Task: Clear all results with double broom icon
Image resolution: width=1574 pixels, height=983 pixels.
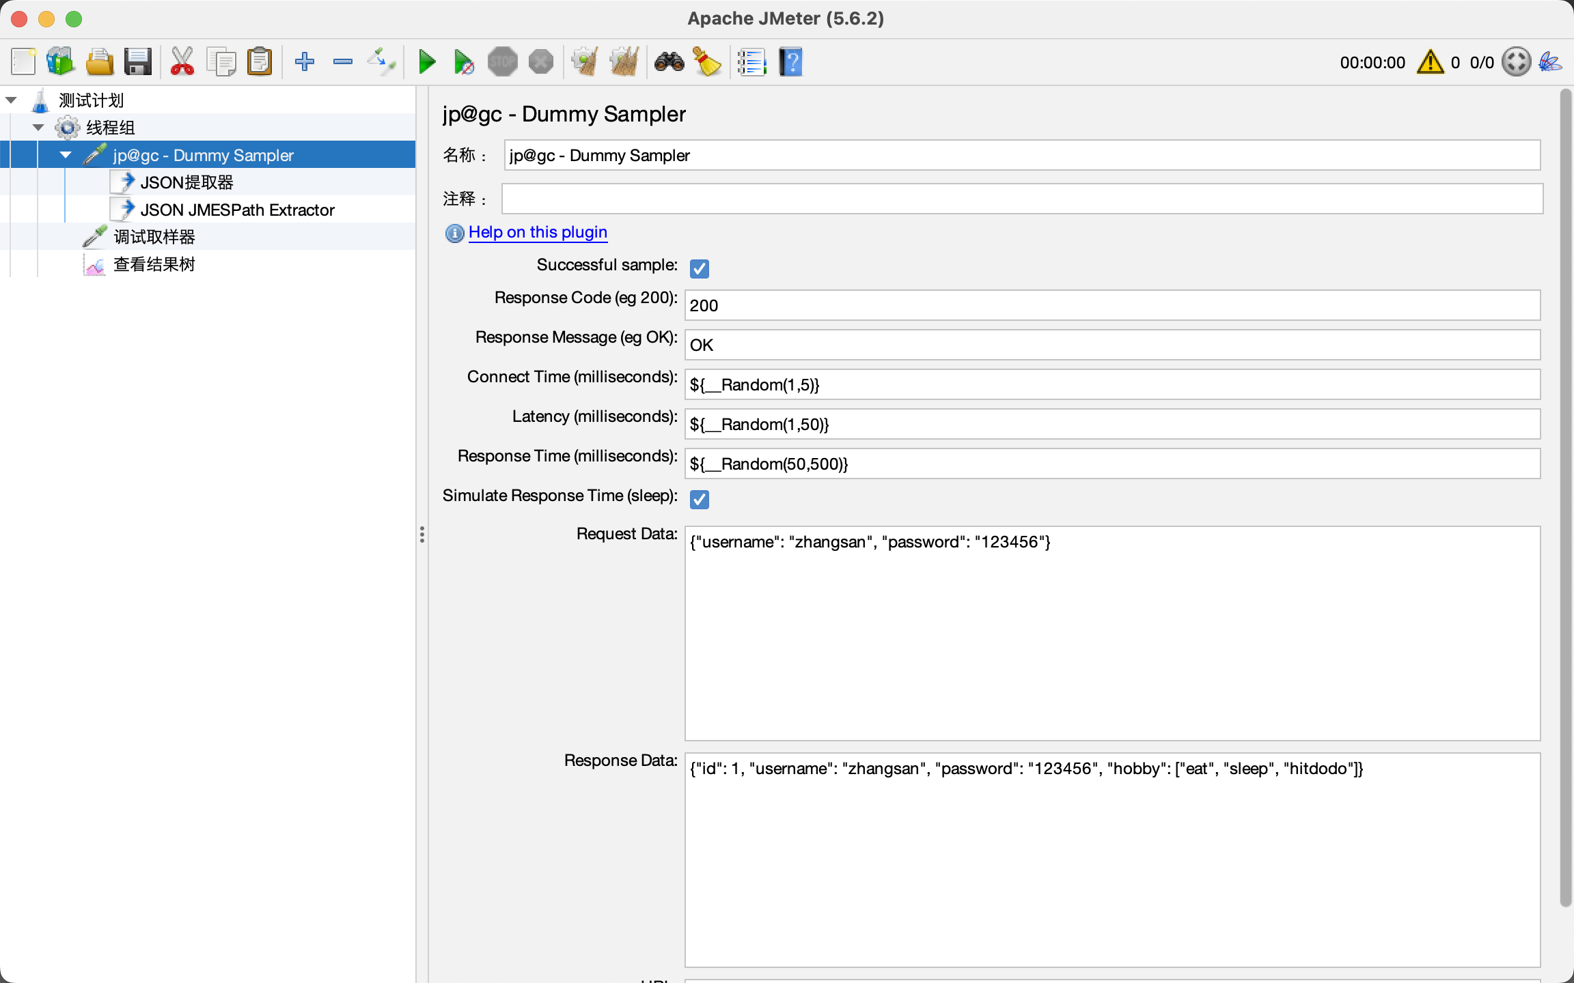Action: (624, 62)
